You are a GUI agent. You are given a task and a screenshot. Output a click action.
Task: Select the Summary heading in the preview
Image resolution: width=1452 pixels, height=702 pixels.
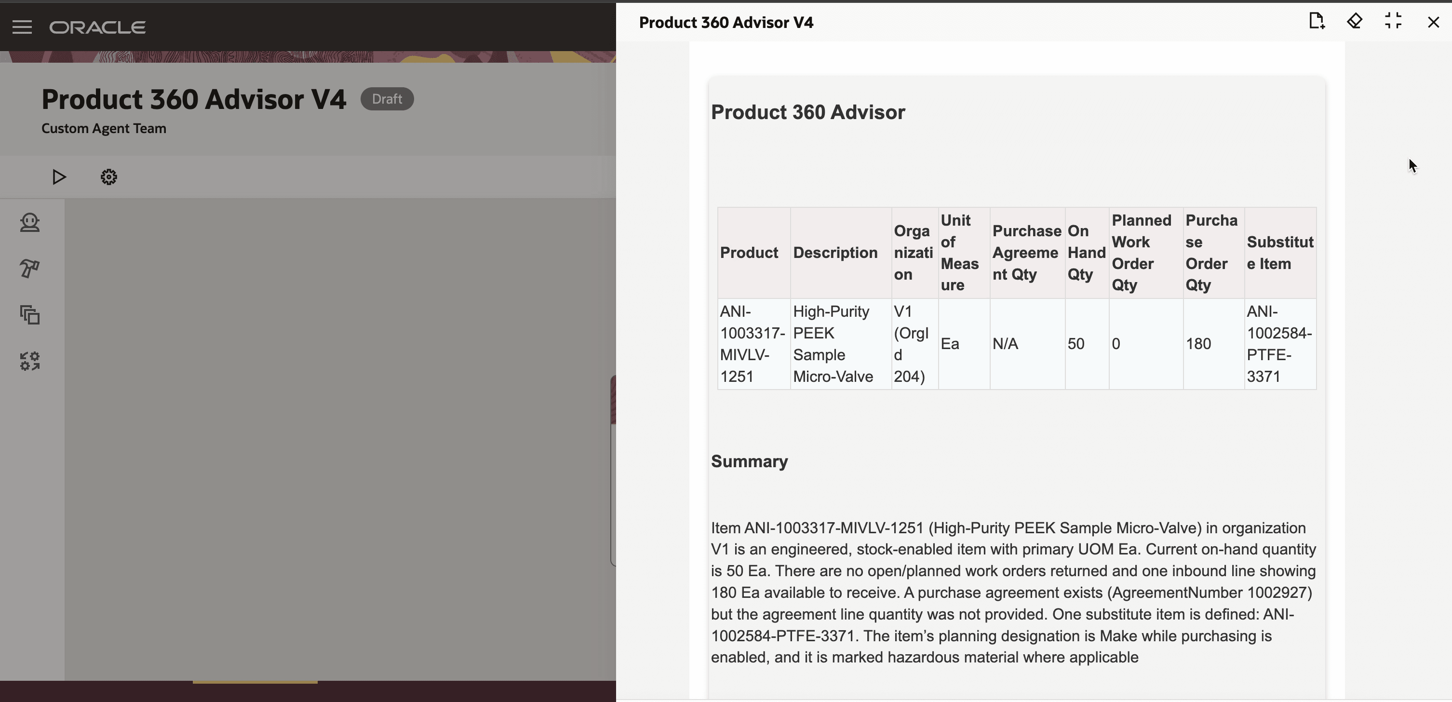(x=749, y=461)
